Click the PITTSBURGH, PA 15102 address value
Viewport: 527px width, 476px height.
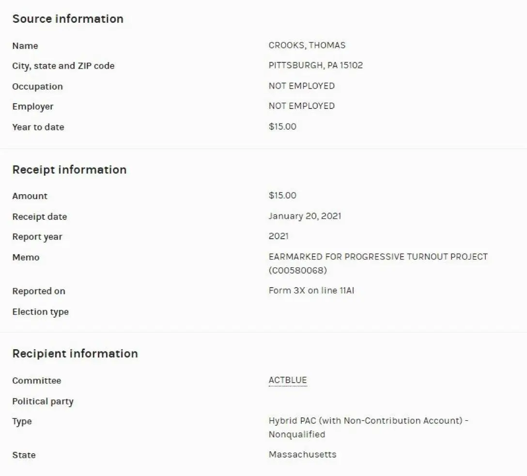(315, 65)
